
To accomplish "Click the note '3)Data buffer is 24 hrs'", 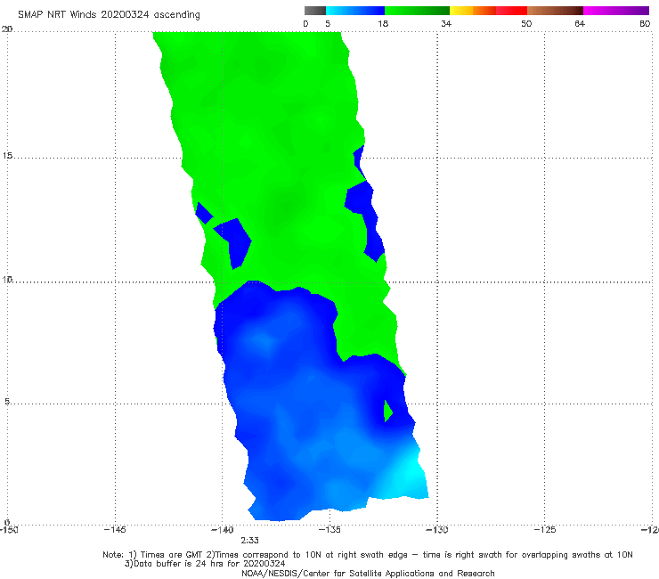I will click(205, 564).
